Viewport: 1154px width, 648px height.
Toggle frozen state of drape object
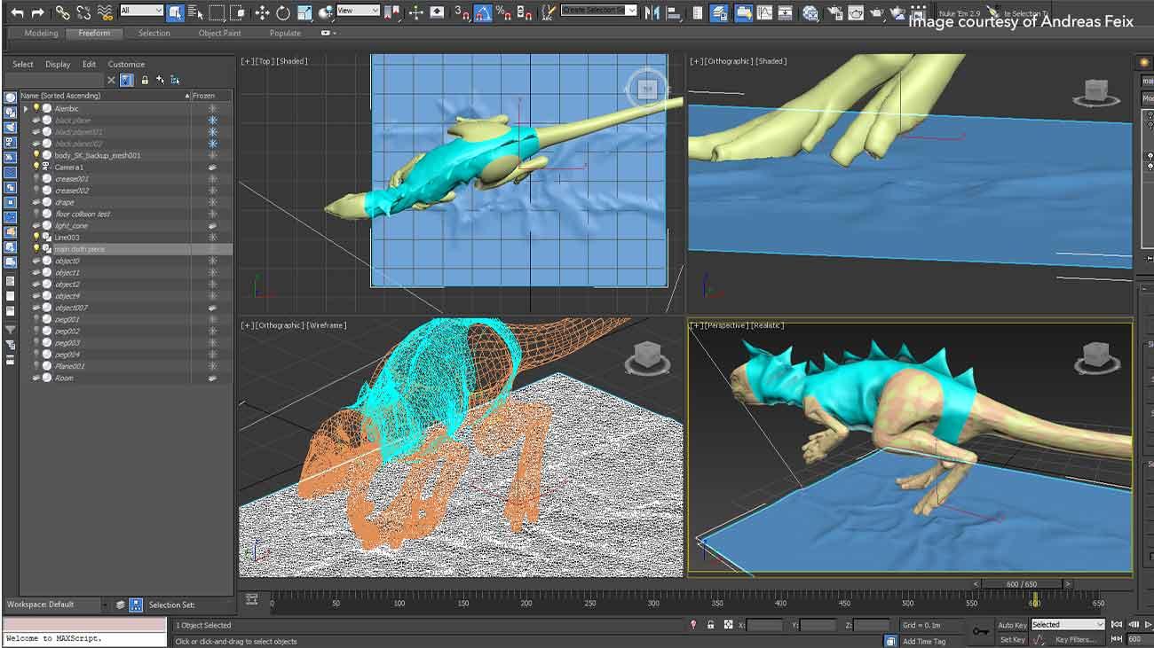coord(212,202)
